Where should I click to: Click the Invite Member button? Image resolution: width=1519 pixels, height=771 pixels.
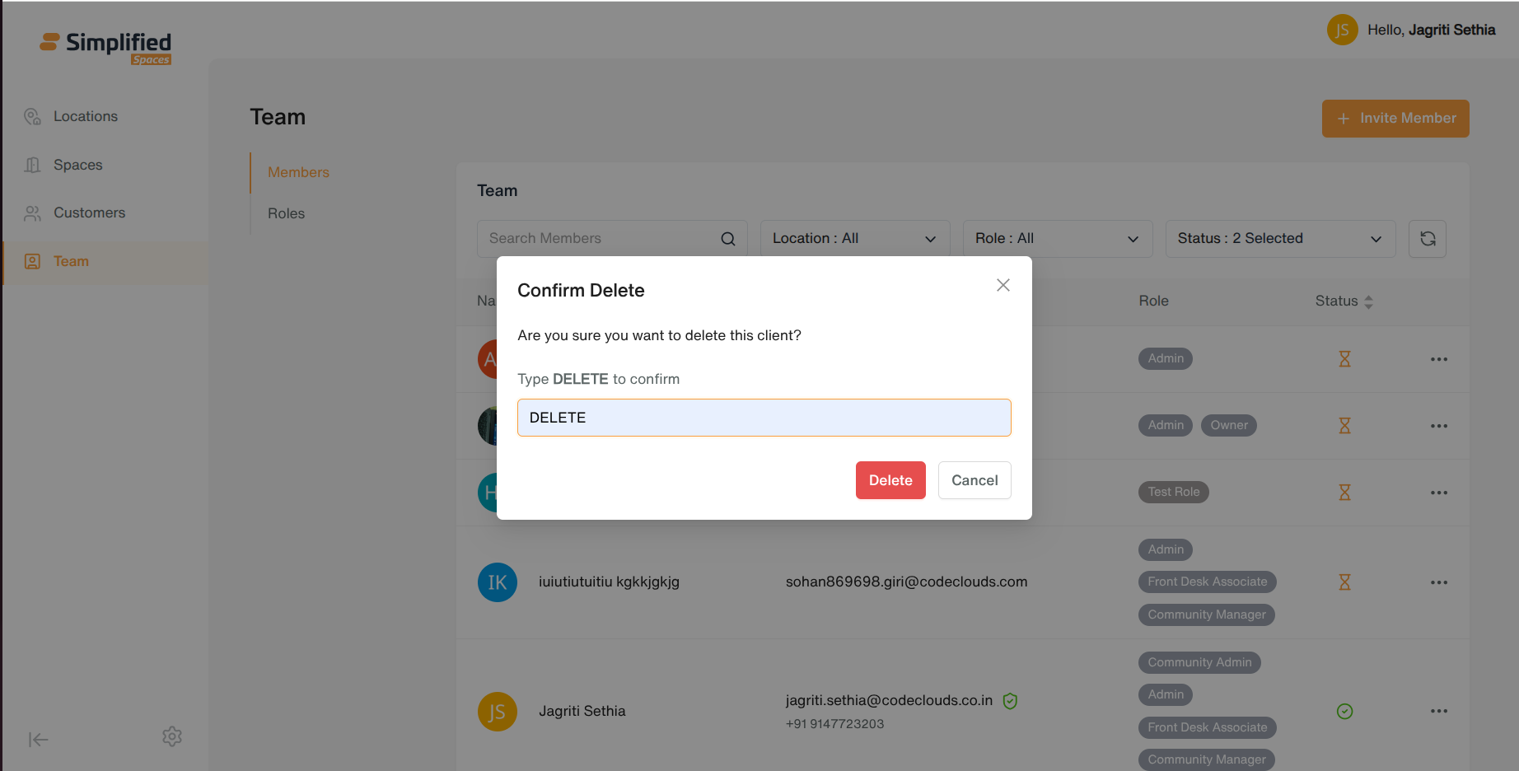(1395, 119)
